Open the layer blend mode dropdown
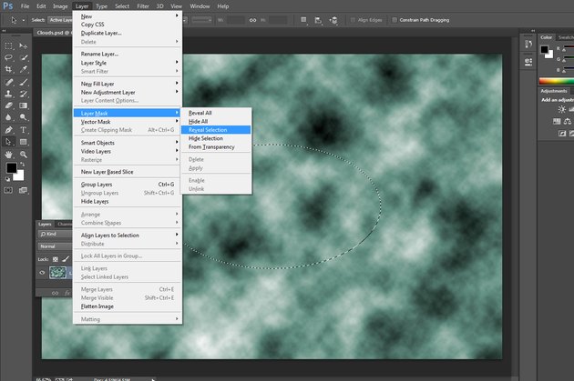This screenshot has width=574, height=381. (55, 246)
